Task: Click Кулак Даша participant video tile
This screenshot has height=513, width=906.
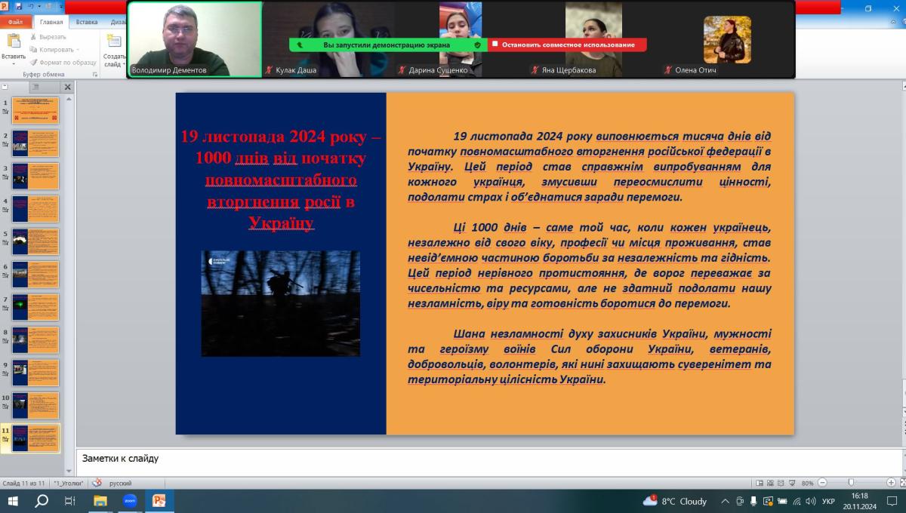Action: click(328, 39)
